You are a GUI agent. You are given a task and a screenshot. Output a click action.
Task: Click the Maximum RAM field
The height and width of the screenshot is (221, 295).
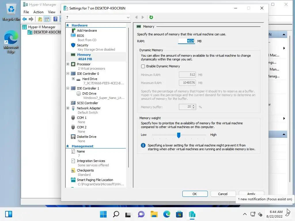point(187,83)
